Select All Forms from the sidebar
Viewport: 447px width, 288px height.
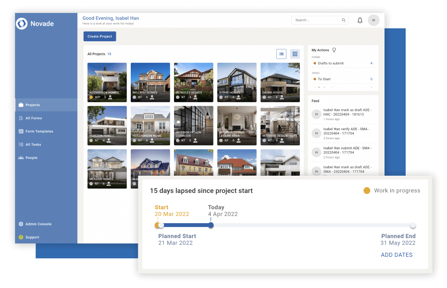[x=34, y=118]
